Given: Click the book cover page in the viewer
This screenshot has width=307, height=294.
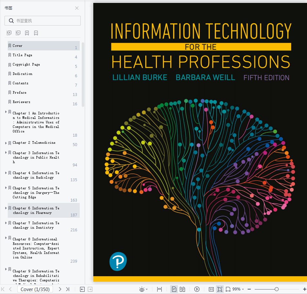Looking at the screenshot, I should coord(200,142).
